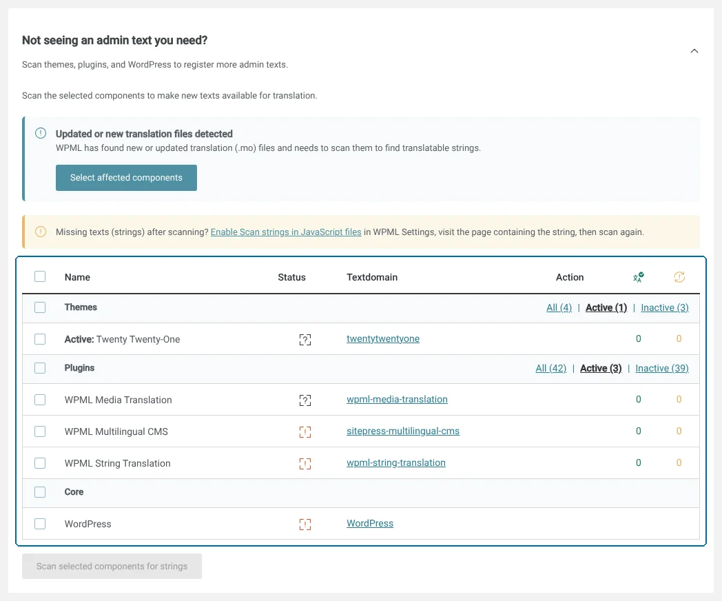
Task: Click status icon for Twenty Twenty-One theme
Action: [x=305, y=340]
